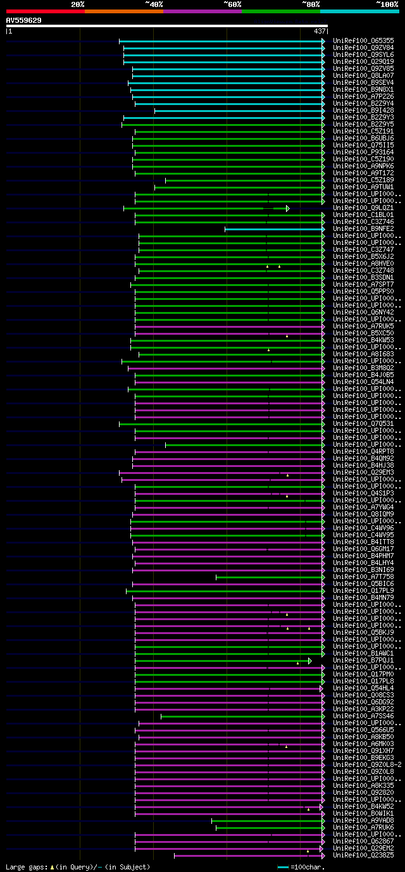Image resolution: width=405 pixels, height=872 pixels.
Task: Go to UniRef100_Q54LN4 entry
Action: (363, 382)
